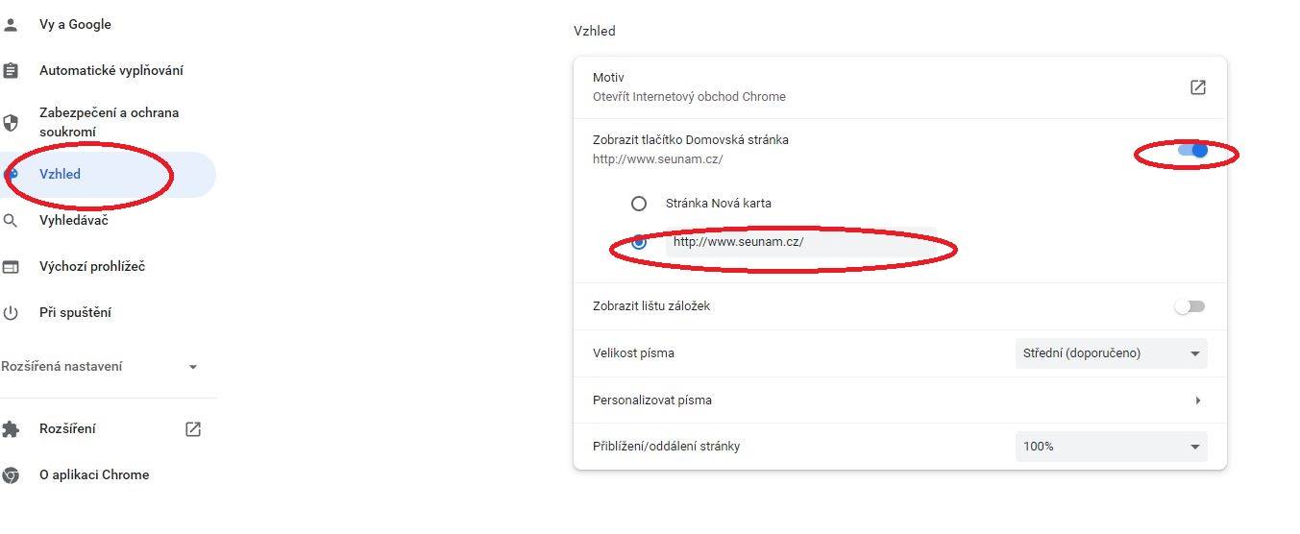Turn off the Zobrazit tlačítko Domovská stránka switch

pyautogui.click(x=1191, y=150)
